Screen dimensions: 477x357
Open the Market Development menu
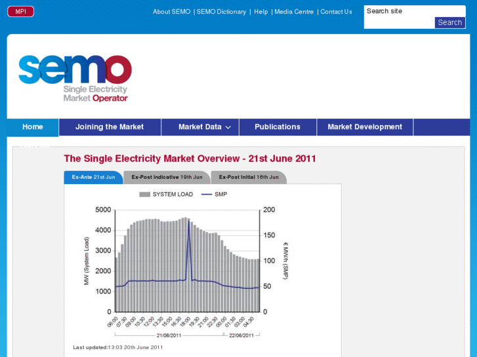tap(365, 127)
